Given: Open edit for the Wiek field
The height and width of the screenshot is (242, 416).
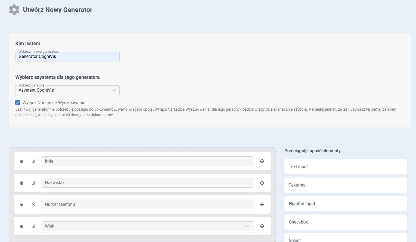Looking at the screenshot, I should click(33, 226).
